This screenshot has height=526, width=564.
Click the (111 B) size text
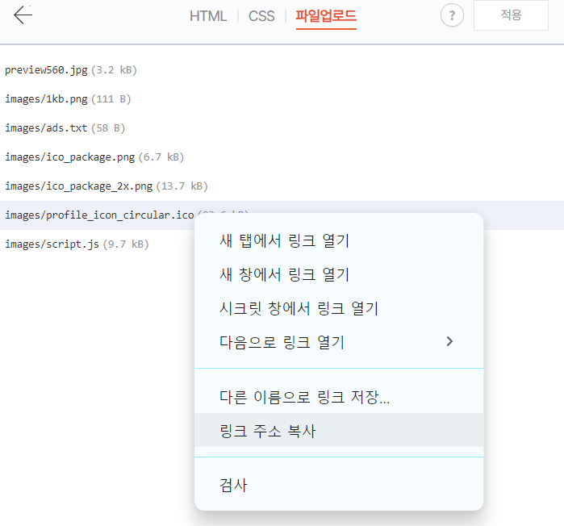pyautogui.click(x=111, y=99)
